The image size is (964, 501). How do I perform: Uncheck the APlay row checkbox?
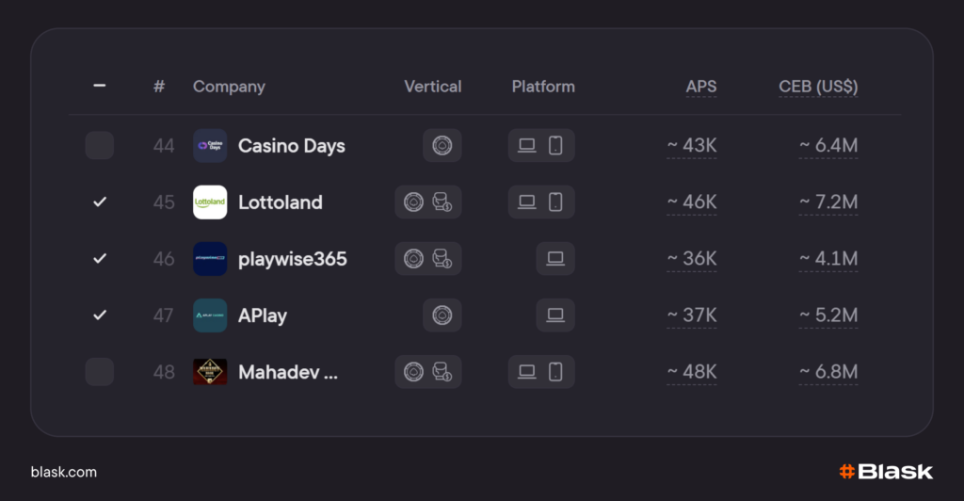click(x=100, y=315)
